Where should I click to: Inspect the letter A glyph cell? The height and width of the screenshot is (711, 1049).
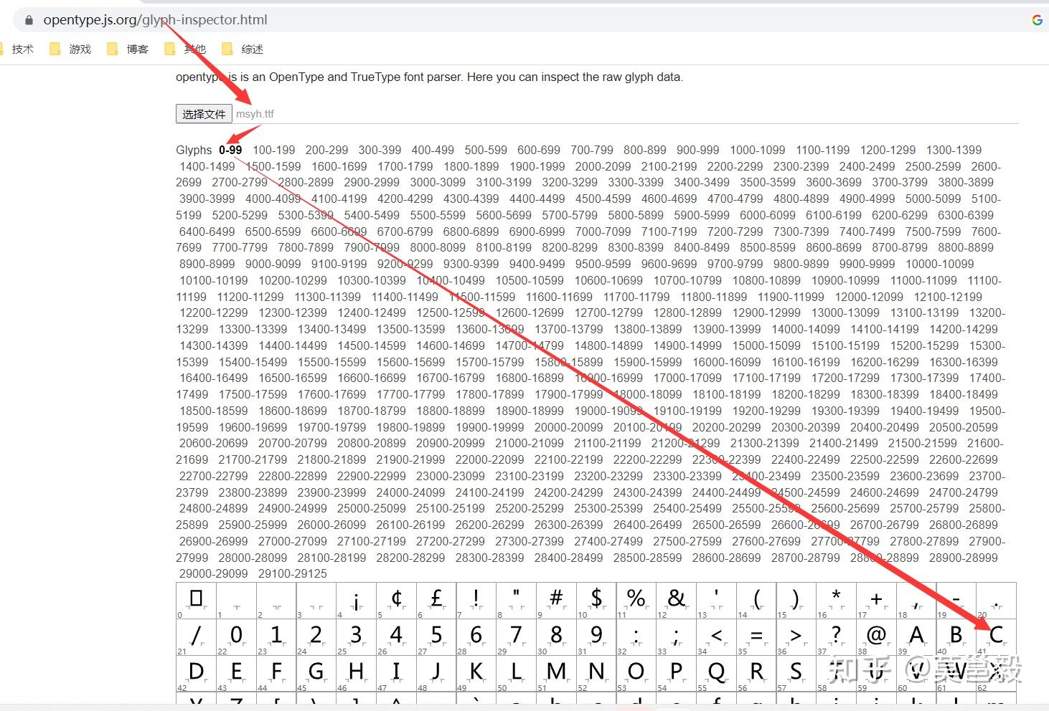tap(916, 637)
